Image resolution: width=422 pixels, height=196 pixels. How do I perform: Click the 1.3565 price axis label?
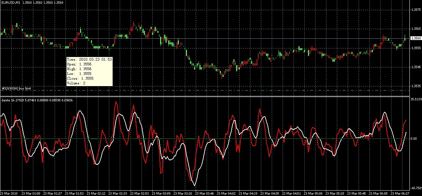pos(416,29)
